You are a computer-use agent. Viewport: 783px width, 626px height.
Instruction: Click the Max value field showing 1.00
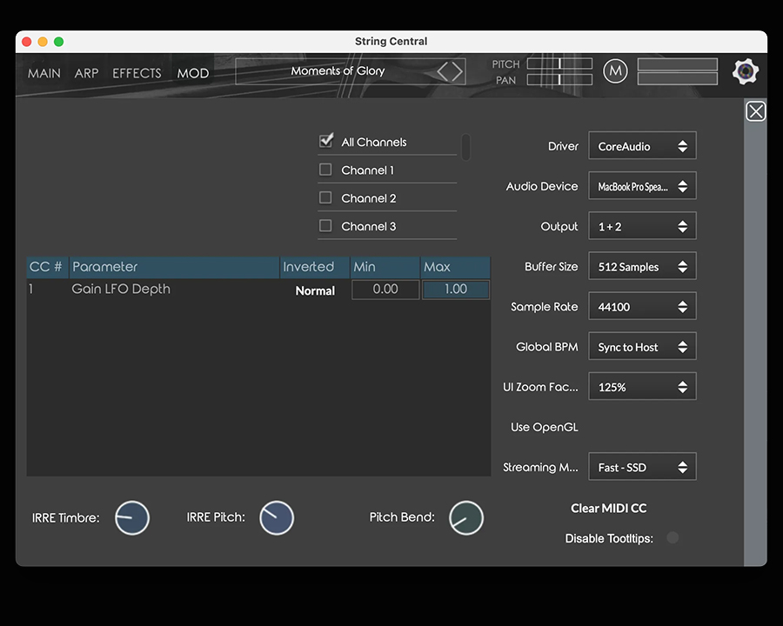point(455,290)
